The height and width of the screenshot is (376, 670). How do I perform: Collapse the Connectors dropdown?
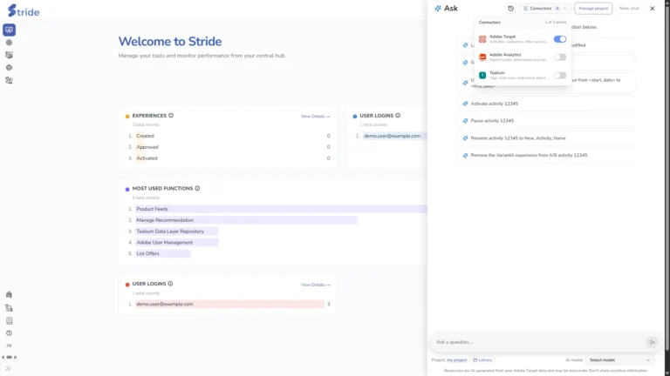[x=544, y=9]
